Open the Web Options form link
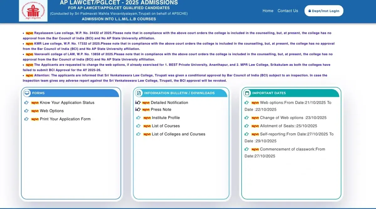 (x=52, y=111)
